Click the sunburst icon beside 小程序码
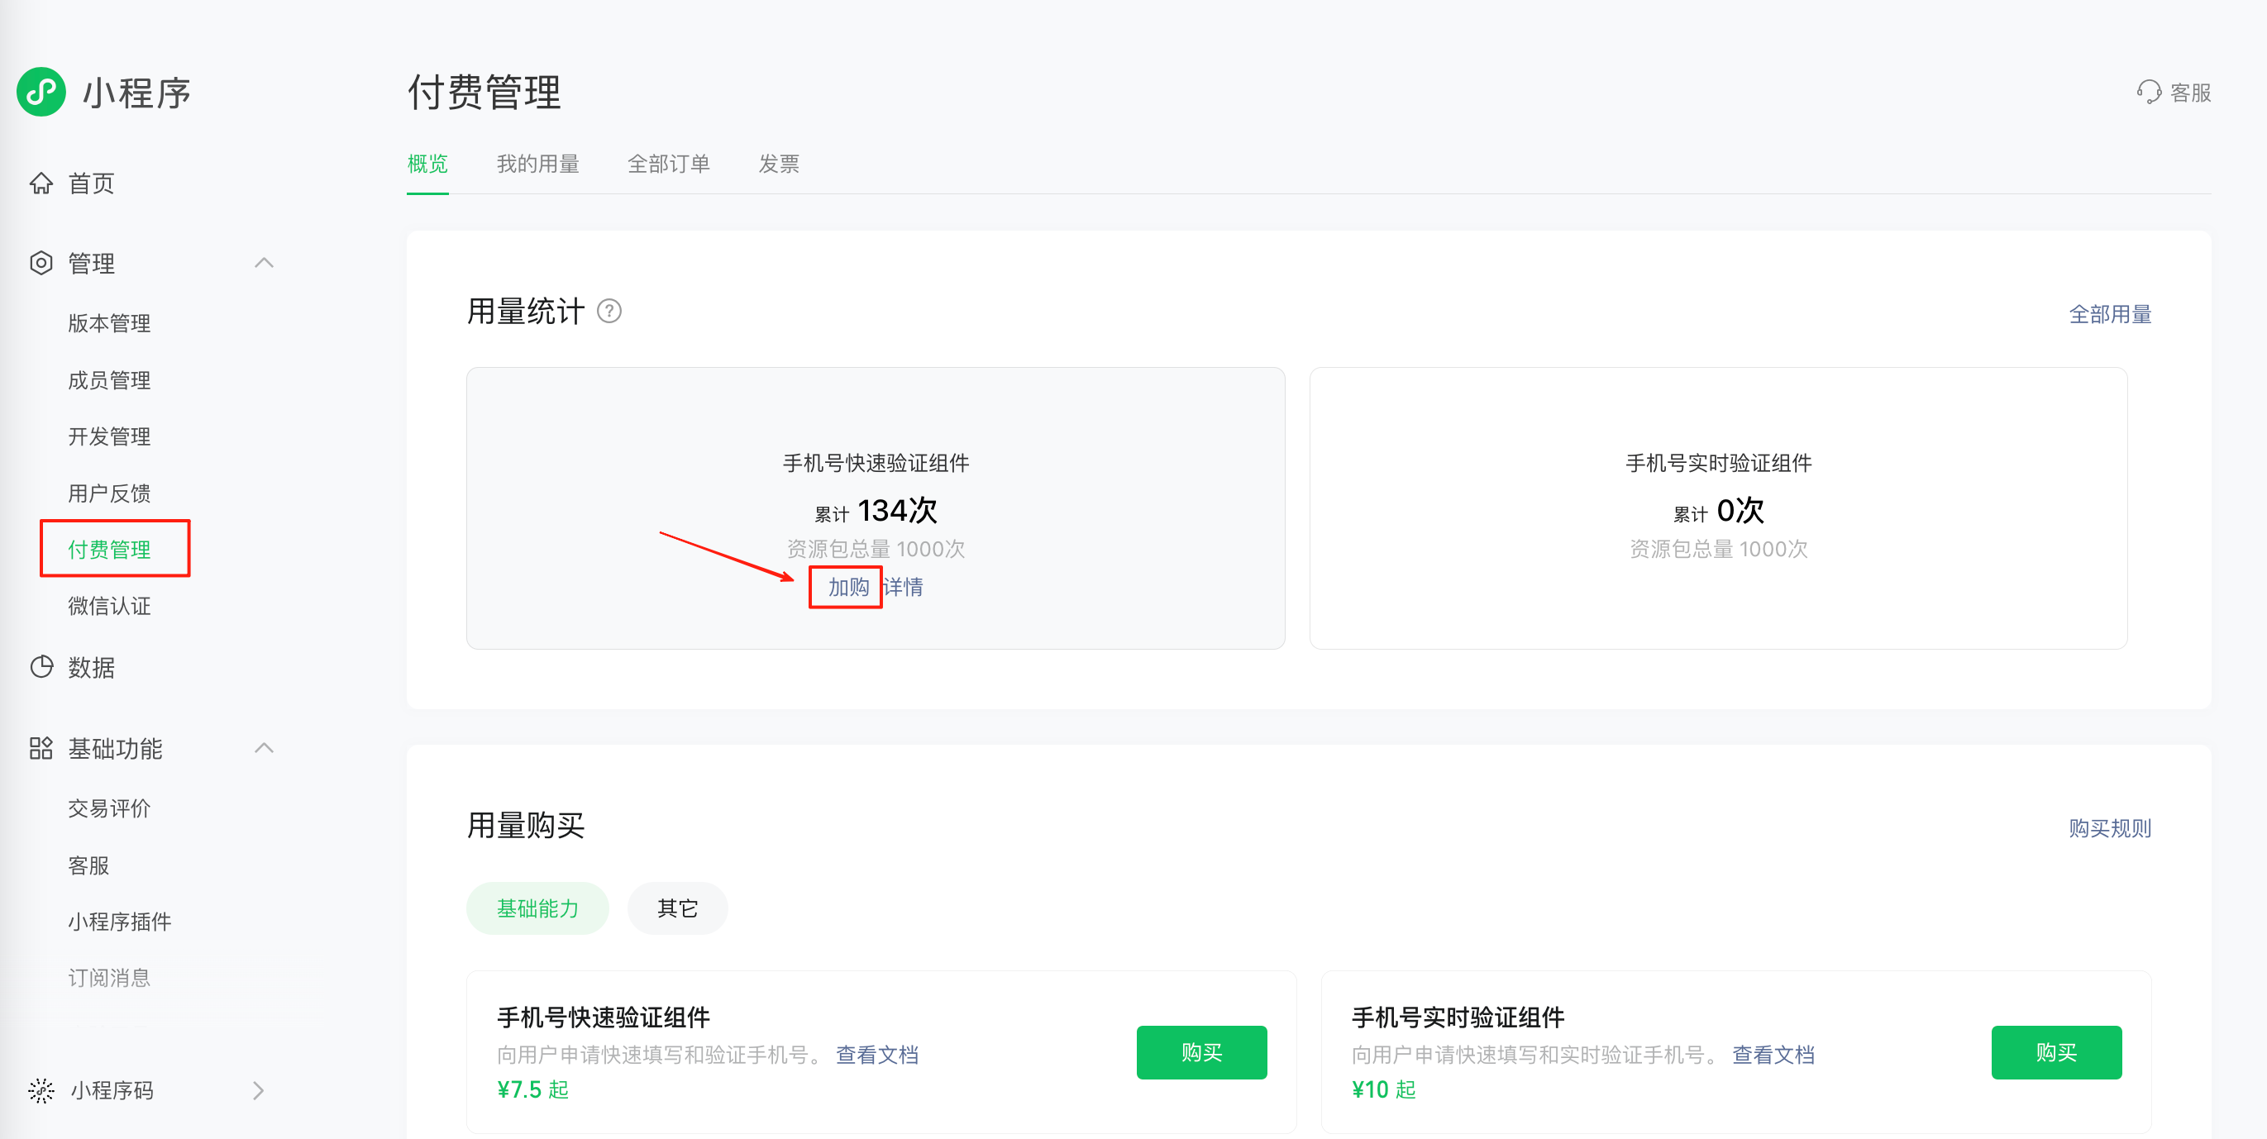 41,1090
